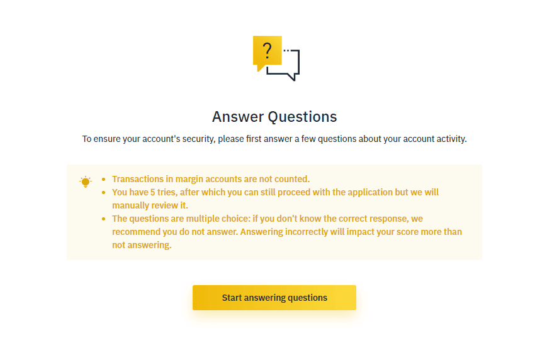
Task: Click the bullet dot before margin accounts tip
Action: coord(104,179)
